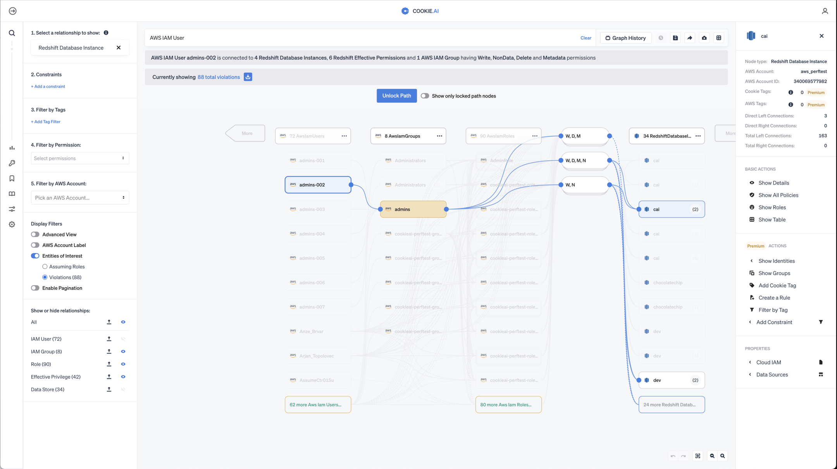The height and width of the screenshot is (469, 837).
Task: Click the collapse arrow icon at top left
Action: coord(12,11)
